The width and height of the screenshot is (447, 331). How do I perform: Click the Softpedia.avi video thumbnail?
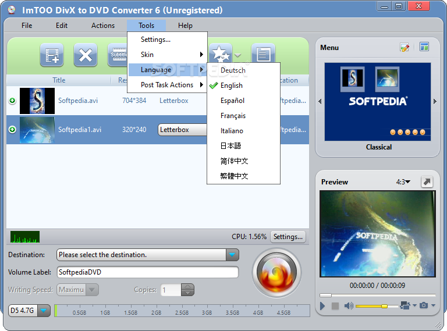[37, 101]
